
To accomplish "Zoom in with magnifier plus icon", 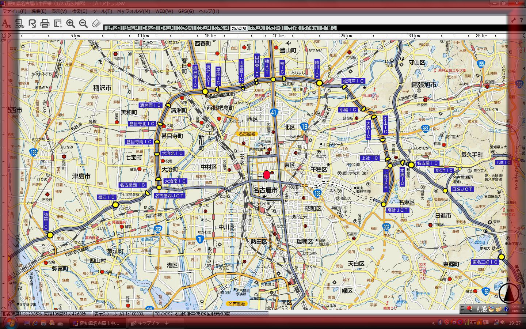I will [70, 24].
